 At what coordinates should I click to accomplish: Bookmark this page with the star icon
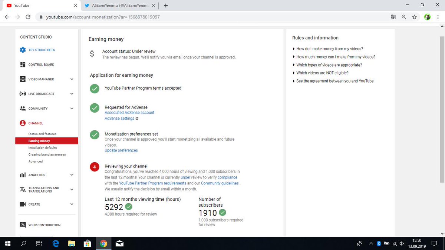414,17
